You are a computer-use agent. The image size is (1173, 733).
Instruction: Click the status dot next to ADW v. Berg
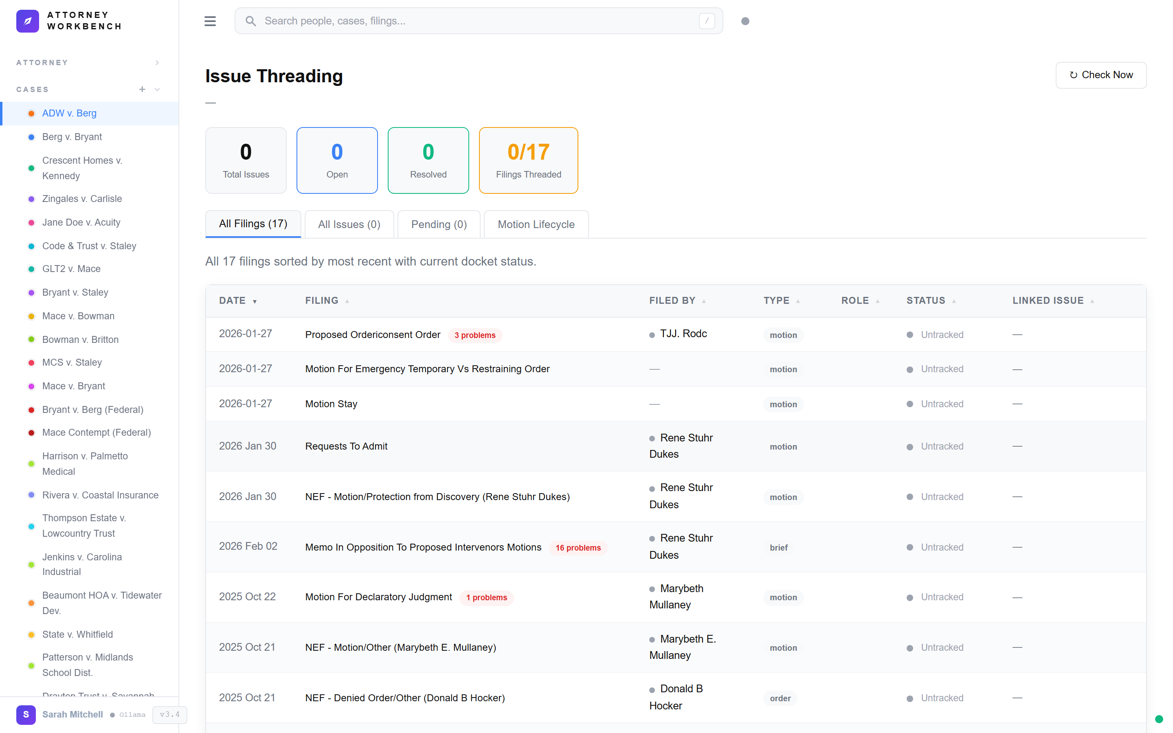point(31,113)
